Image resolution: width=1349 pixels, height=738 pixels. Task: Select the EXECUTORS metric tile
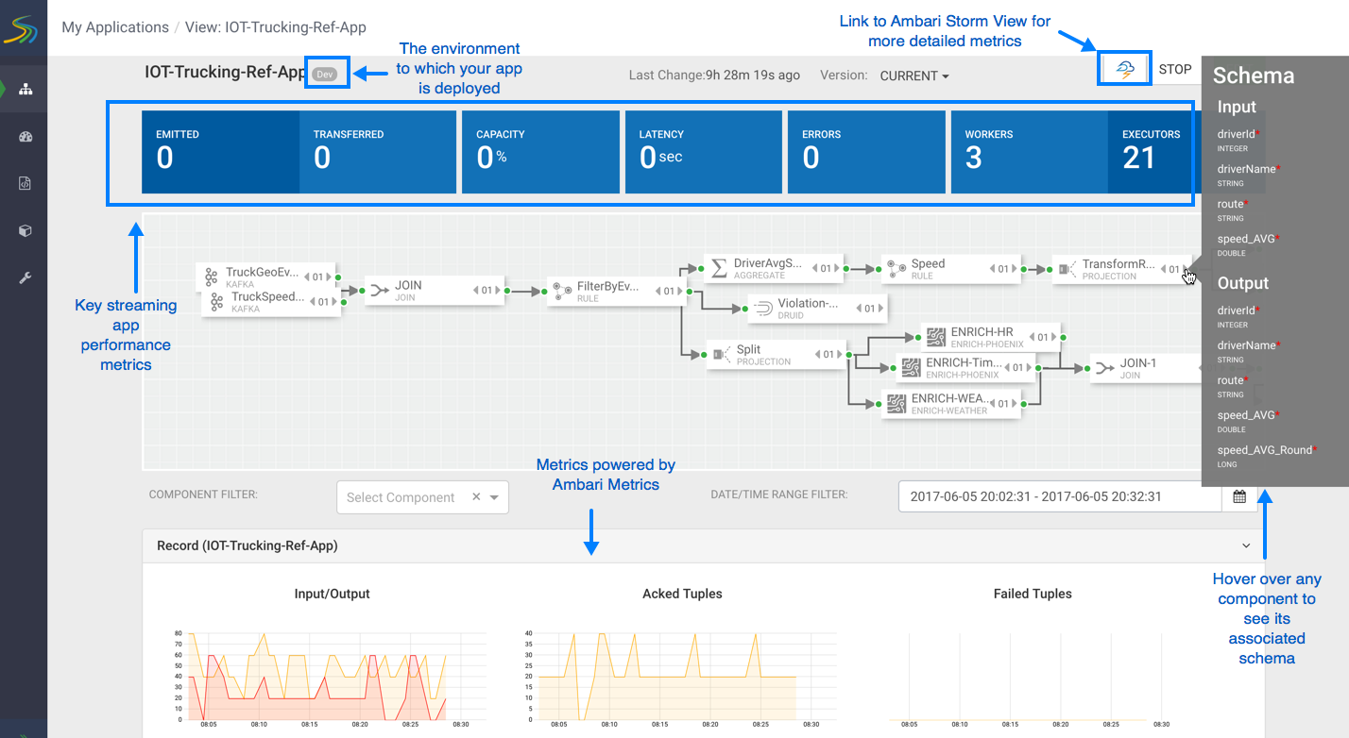1151,151
